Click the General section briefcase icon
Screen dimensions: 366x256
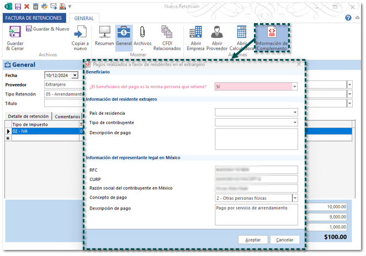8,65
